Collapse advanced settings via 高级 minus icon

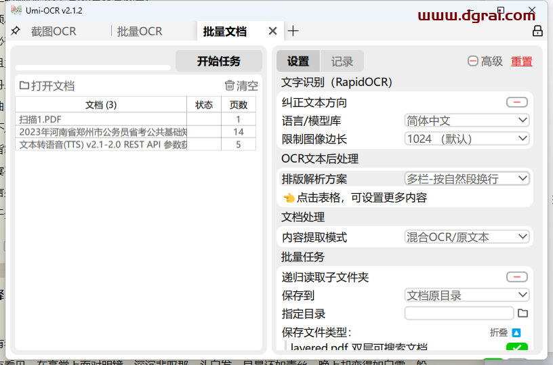472,61
